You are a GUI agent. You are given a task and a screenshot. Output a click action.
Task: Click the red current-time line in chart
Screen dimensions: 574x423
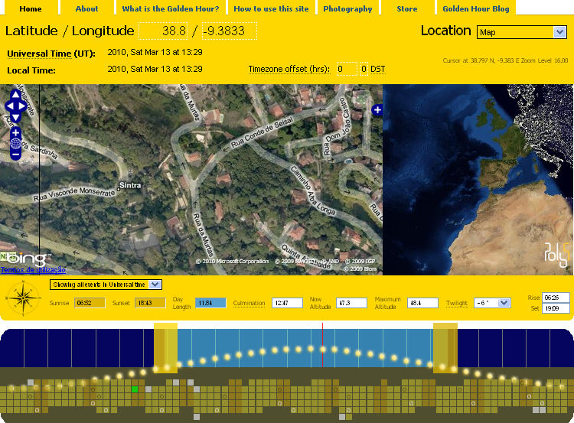[322, 345]
